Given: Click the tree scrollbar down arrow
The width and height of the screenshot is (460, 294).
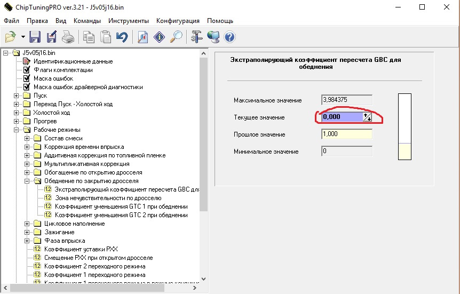Looking at the screenshot, I should 204,279.
